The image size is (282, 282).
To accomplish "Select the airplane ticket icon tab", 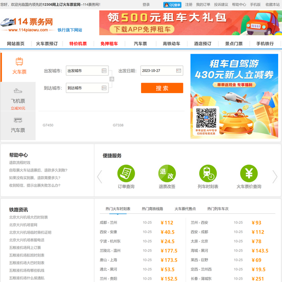I will tap(18, 91).
